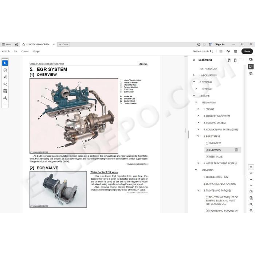This screenshot has height=255, width=255.
Task: Add a new bookmark icon
Action: (235, 60)
